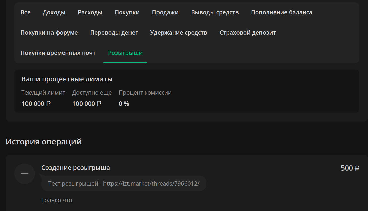The height and width of the screenshot is (211, 368).
Task: Click the active Розыгрыши tab
Action: (x=125, y=53)
